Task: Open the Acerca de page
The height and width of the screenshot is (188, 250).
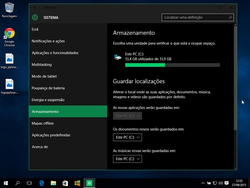Action: 40,147
